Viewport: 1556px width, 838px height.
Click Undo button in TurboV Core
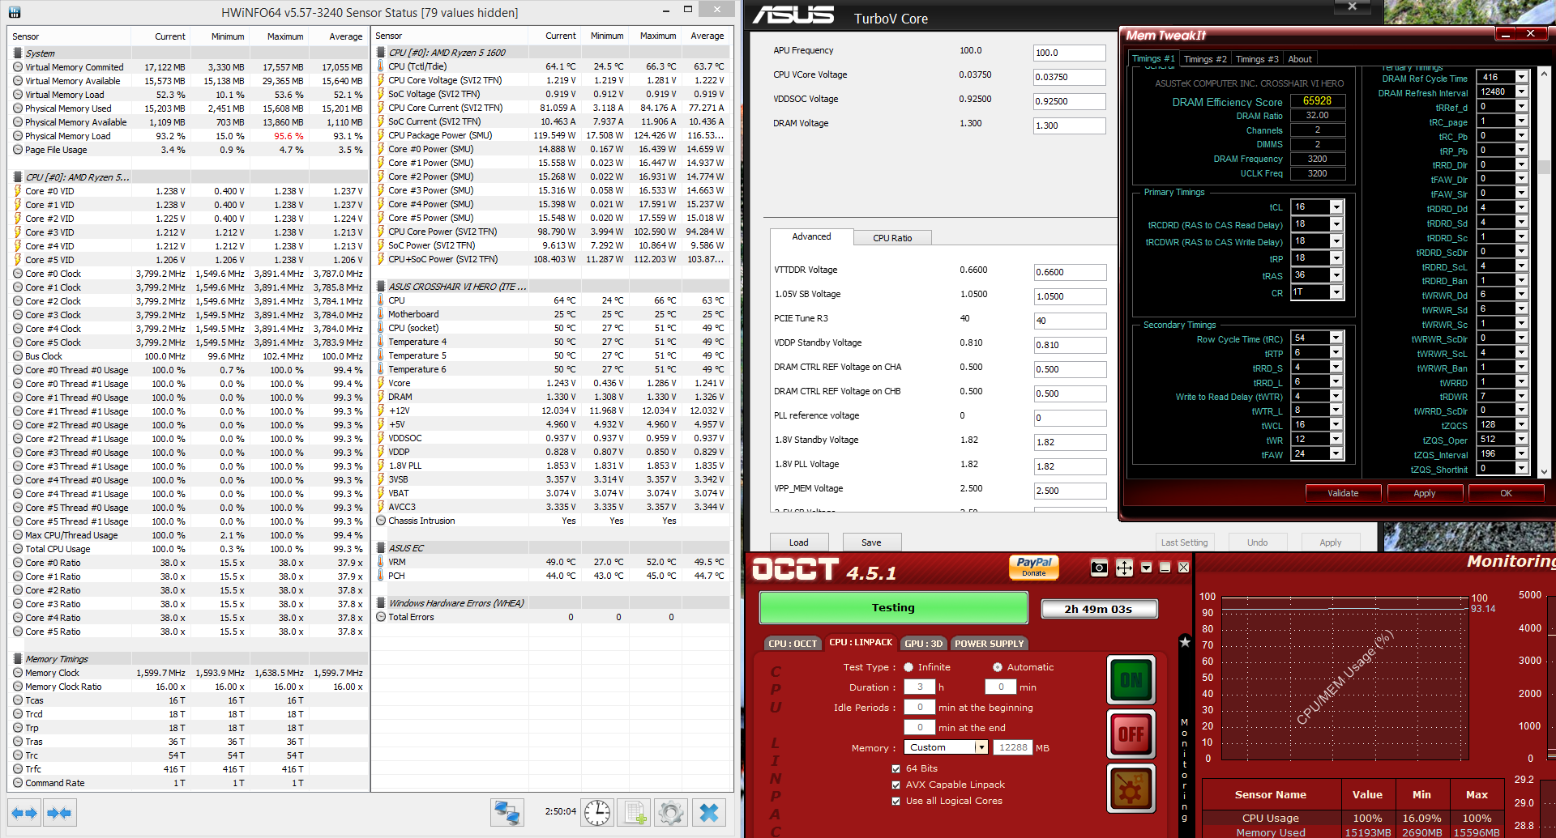pyautogui.click(x=1258, y=542)
